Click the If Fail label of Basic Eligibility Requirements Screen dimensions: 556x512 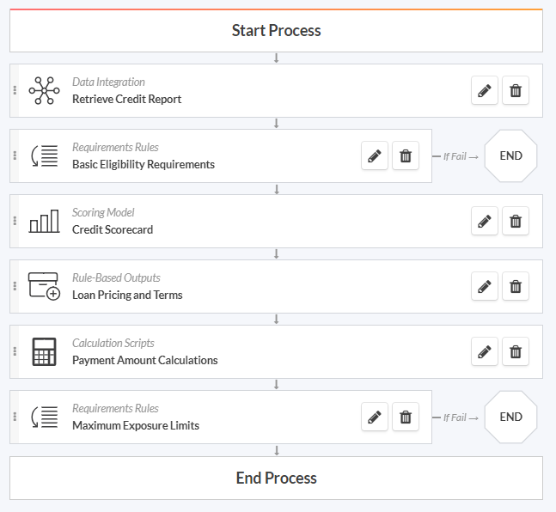[x=455, y=156]
